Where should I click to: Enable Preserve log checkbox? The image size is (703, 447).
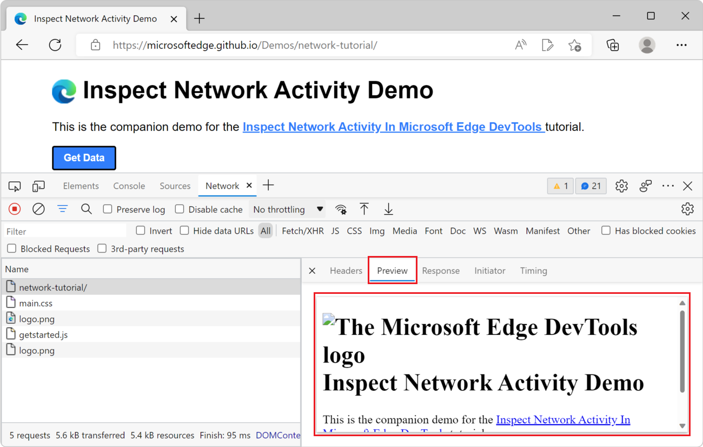point(108,209)
